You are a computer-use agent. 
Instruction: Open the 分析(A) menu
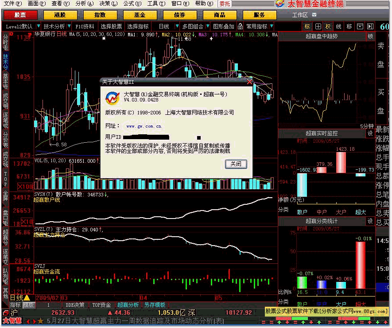[x=85, y=4]
